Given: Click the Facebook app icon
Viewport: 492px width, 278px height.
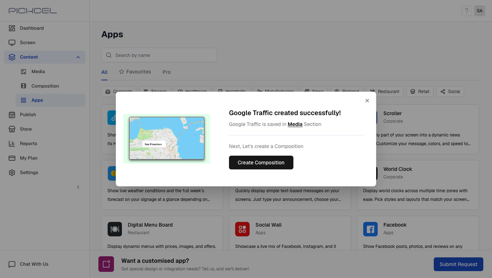Looking at the screenshot, I should 370,229.
